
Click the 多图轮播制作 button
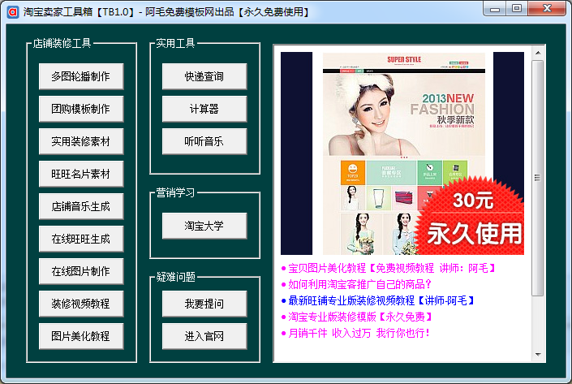coord(81,76)
